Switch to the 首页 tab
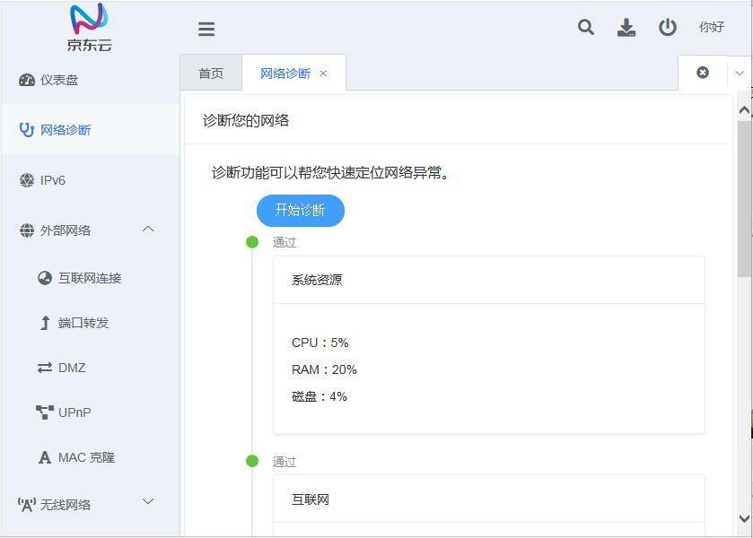Screen dimensions: 753x538 210,74
